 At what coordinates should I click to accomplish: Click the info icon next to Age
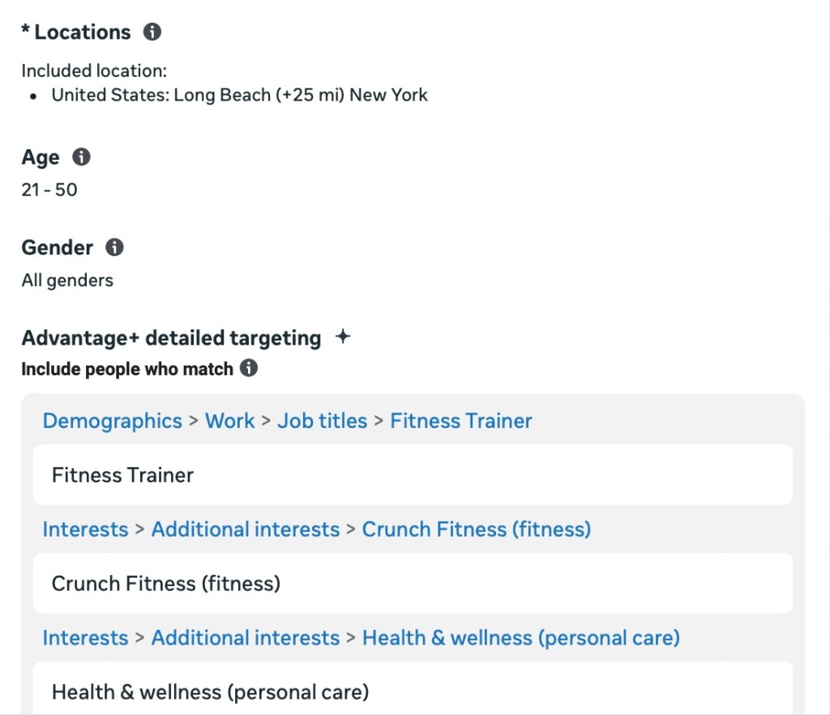[x=81, y=157]
